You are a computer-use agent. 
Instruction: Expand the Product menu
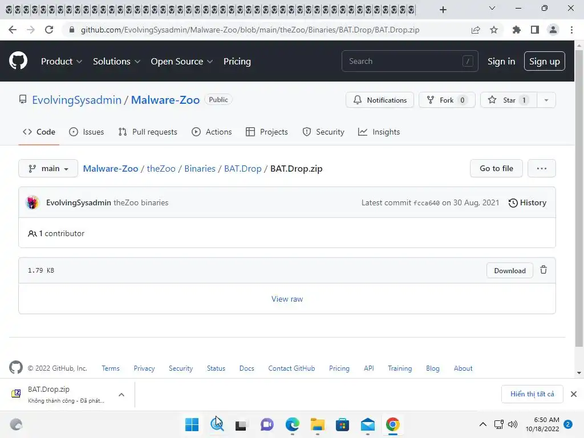pos(62,62)
